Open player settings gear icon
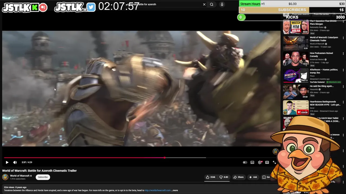Image resolution: width=346 pixels, height=194 pixels. pyautogui.click(x=260, y=162)
